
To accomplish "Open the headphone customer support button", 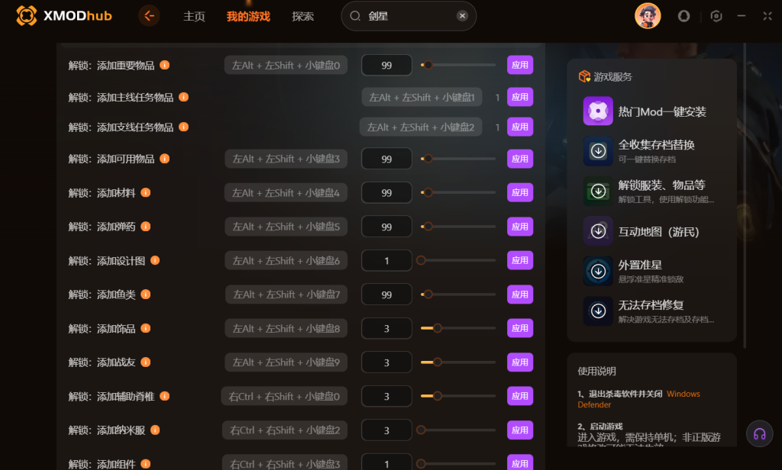I will tap(759, 433).
